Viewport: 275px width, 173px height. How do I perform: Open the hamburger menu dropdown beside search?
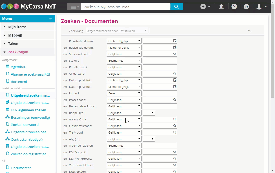(74, 7)
